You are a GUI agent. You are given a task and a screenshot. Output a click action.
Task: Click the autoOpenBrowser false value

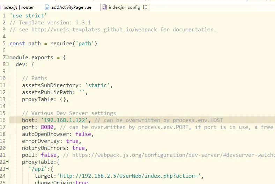click(x=83, y=134)
